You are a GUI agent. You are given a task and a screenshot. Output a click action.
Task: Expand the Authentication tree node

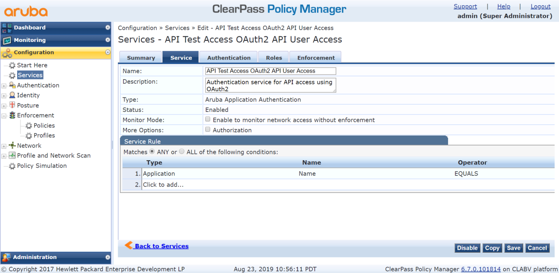coord(4,86)
